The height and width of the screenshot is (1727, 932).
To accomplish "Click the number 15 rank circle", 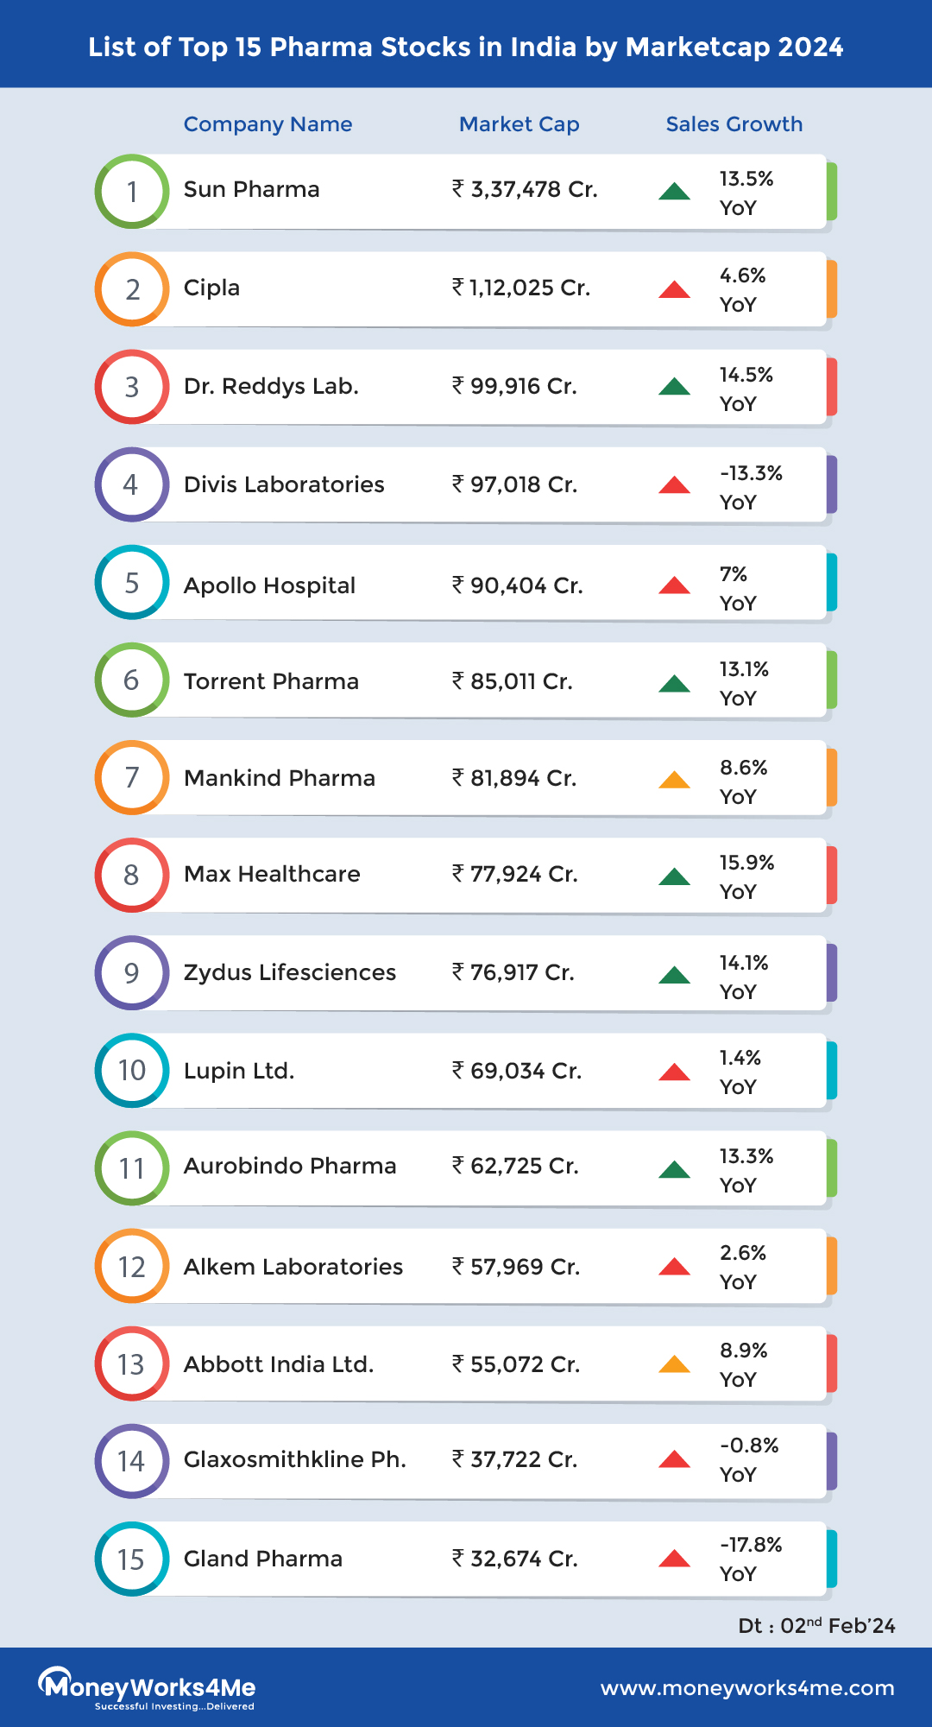I will (x=132, y=1559).
